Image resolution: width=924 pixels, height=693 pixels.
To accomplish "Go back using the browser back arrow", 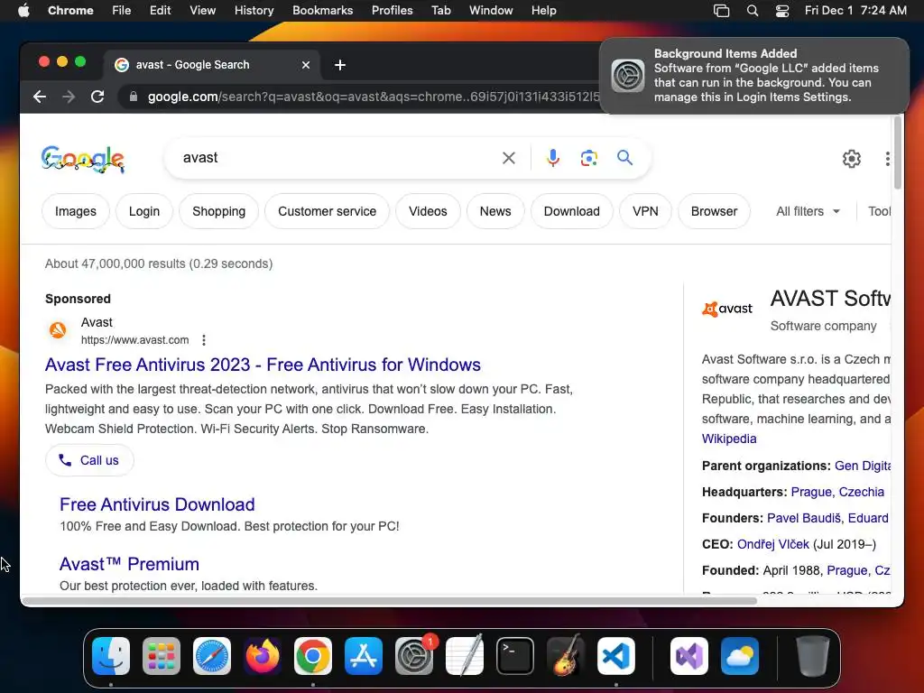I will tap(40, 97).
